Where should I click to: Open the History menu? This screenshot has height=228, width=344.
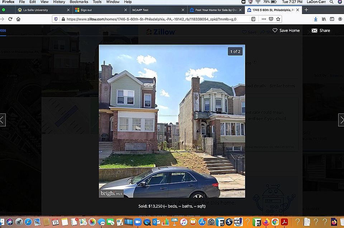point(59,2)
